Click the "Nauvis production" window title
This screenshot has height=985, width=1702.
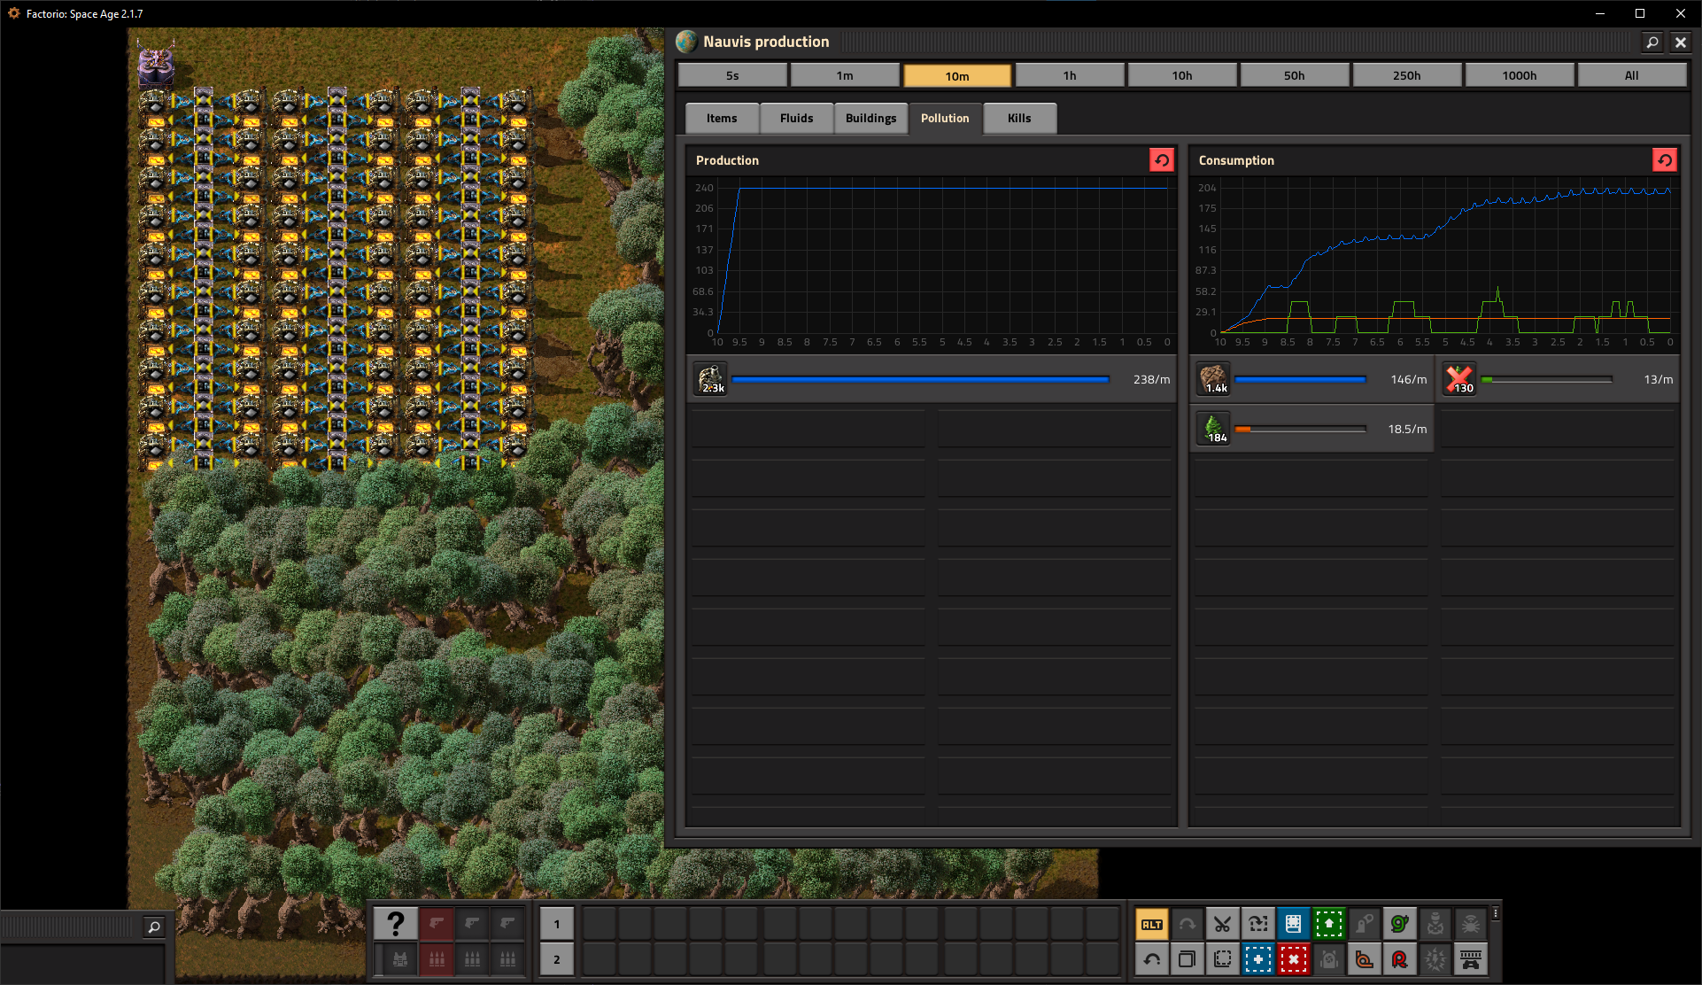(x=766, y=42)
